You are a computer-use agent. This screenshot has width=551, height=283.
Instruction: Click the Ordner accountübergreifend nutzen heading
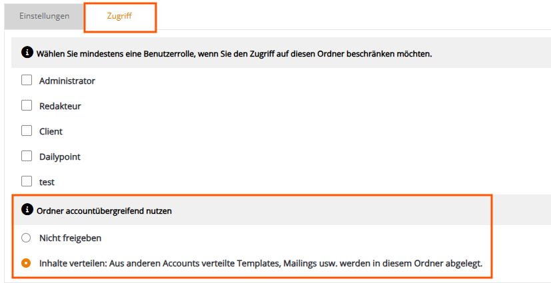[x=104, y=211]
